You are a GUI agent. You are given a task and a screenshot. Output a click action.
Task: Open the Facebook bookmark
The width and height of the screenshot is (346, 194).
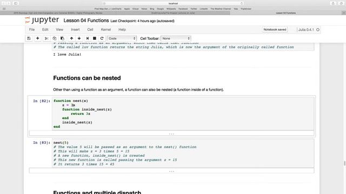[x=183, y=9]
